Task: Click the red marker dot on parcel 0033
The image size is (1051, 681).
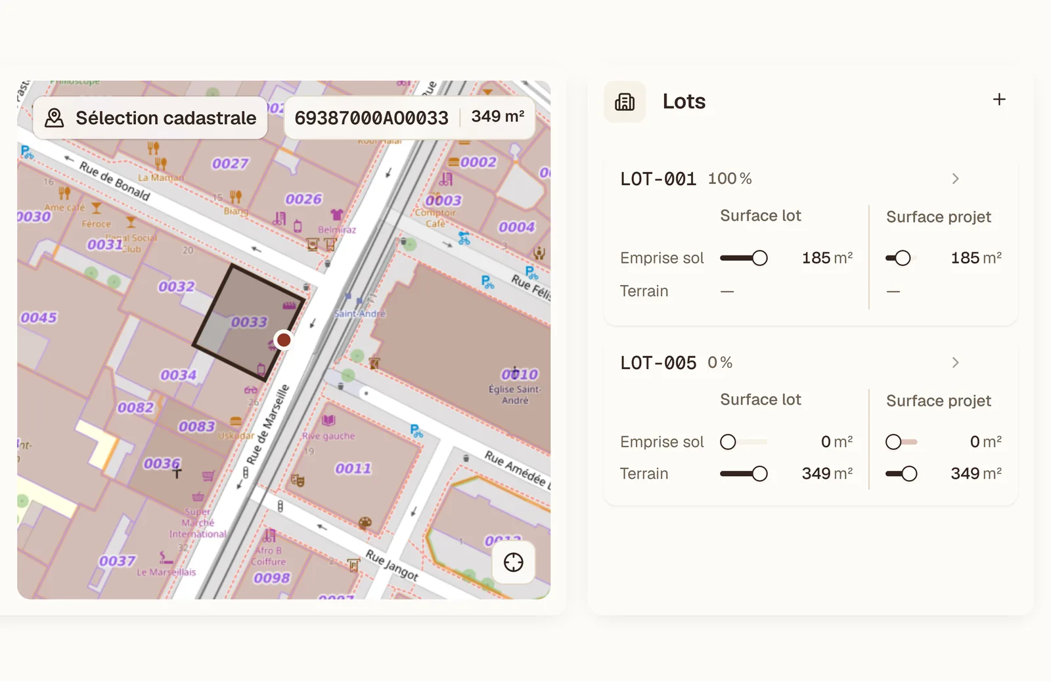Action: (x=284, y=340)
